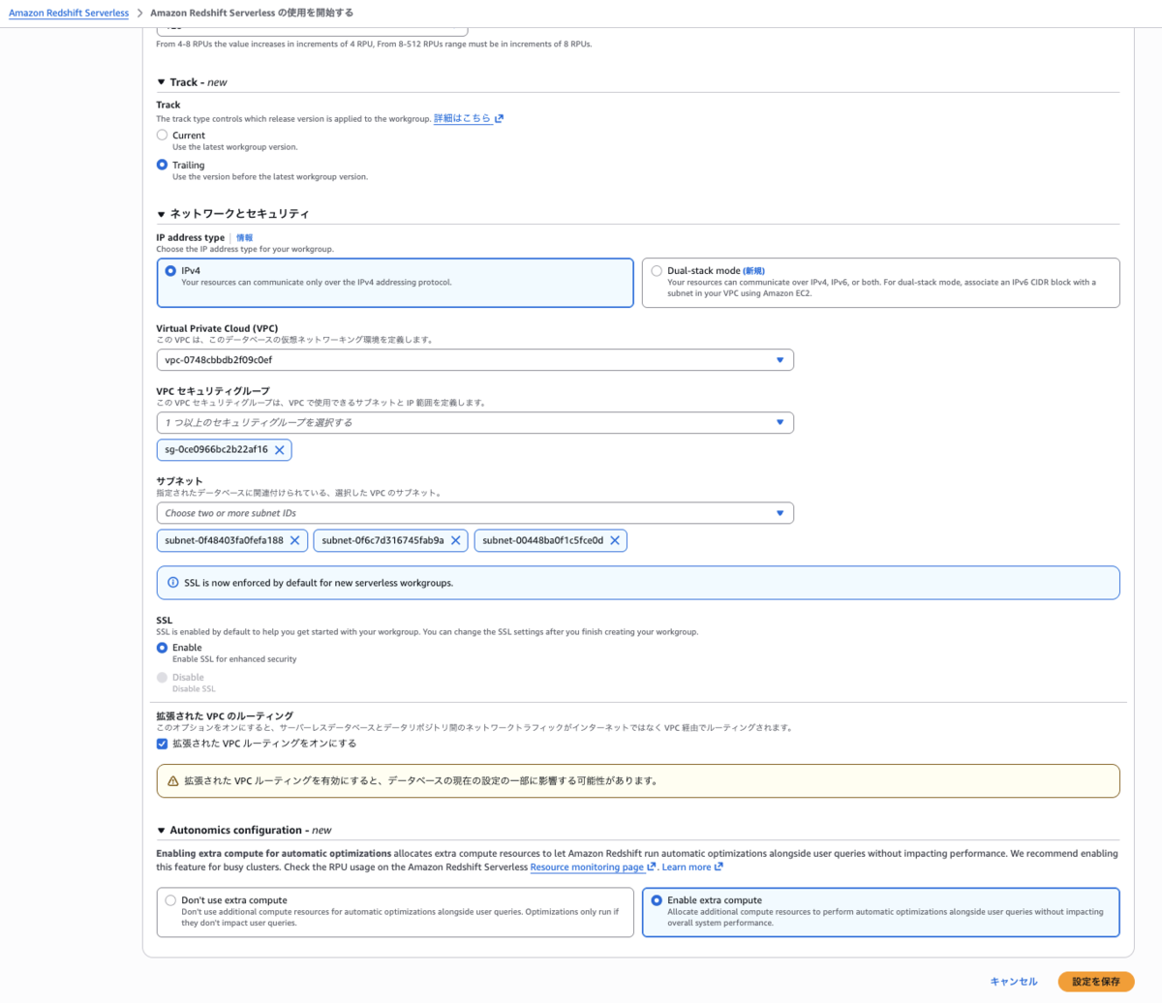Open the 情報 link beside IP address type
Image resolution: width=1162 pixels, height=1003 pixels.
[244, 237]
